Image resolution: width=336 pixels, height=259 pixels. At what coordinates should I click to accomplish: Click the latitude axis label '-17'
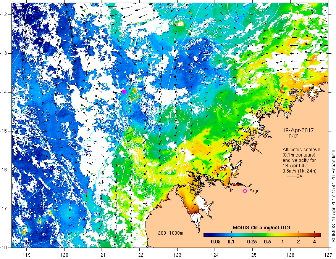tap(4, 209)
